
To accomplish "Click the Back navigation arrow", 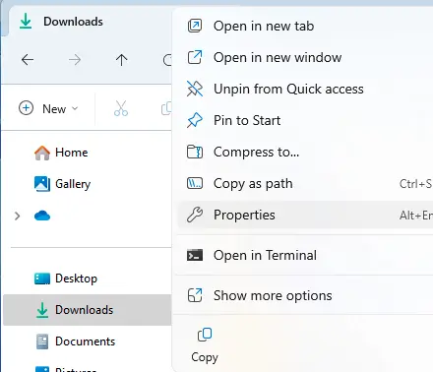I will [x=28, y=60].
